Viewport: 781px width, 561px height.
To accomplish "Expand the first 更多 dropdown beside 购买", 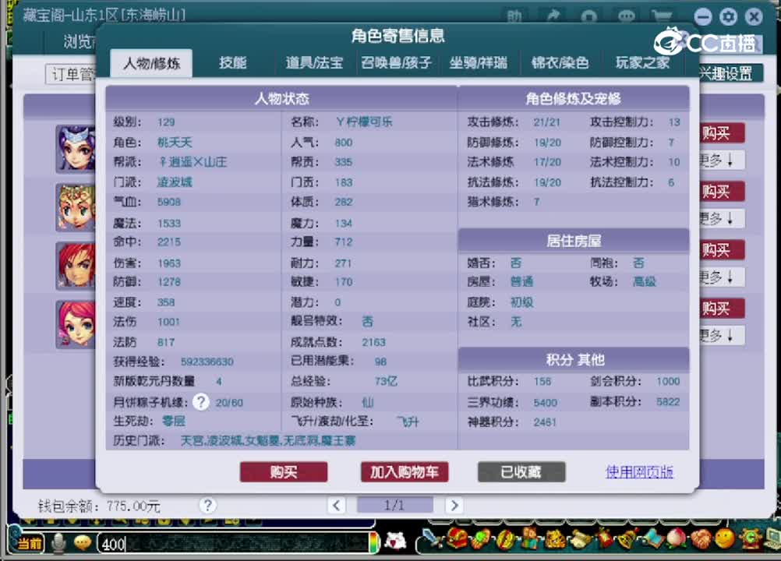I will point(721,160).
